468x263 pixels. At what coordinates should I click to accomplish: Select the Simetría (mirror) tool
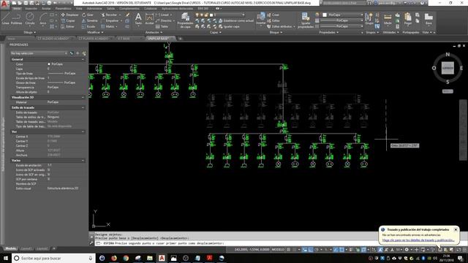pos(90,20)
